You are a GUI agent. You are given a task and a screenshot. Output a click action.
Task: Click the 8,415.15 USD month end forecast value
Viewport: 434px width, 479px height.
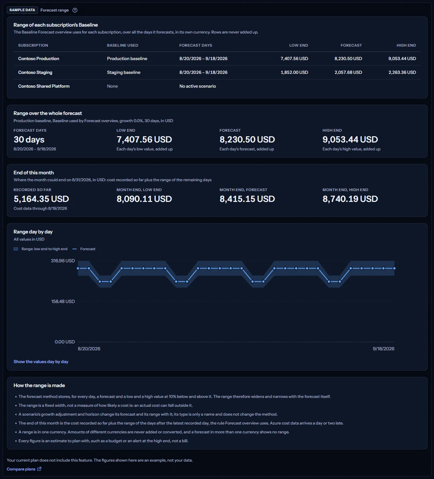pos(247,199)
